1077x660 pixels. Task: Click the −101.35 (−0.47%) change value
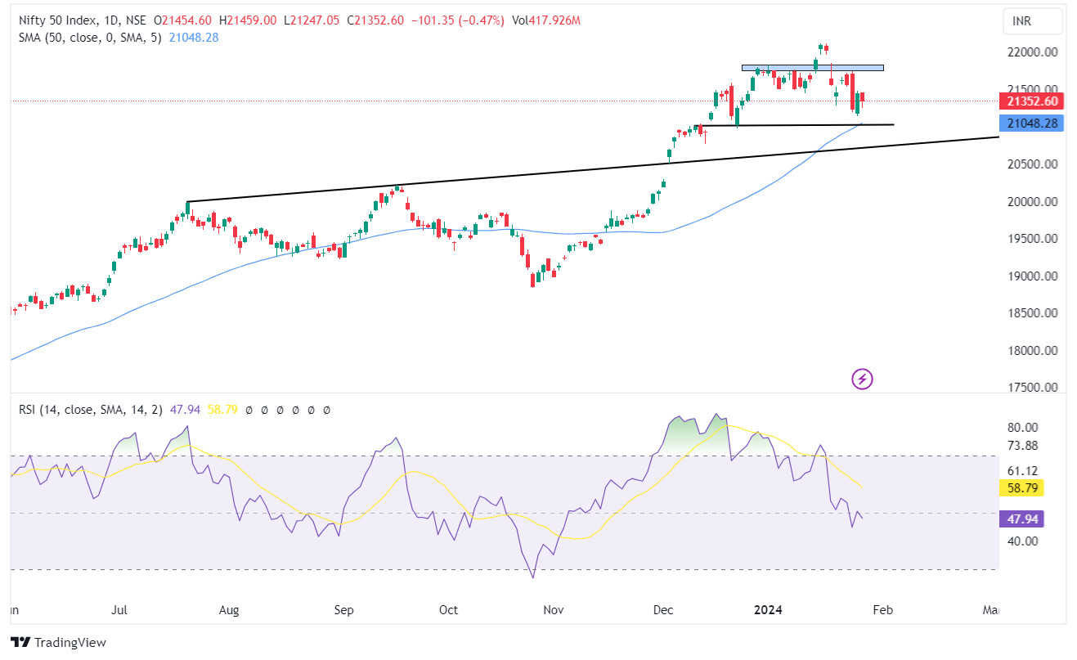456,20
